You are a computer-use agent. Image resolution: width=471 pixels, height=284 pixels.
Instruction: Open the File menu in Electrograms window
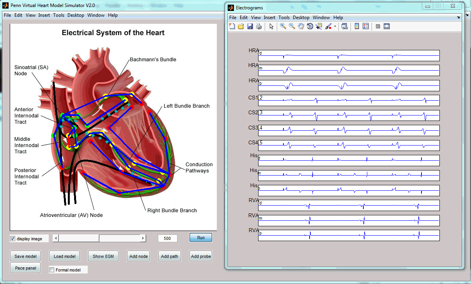pos(233,18)
